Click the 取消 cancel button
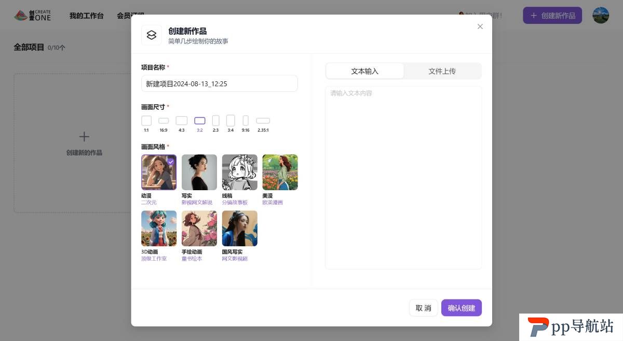This screenshot has height=341, width=623. pos(424,308)
